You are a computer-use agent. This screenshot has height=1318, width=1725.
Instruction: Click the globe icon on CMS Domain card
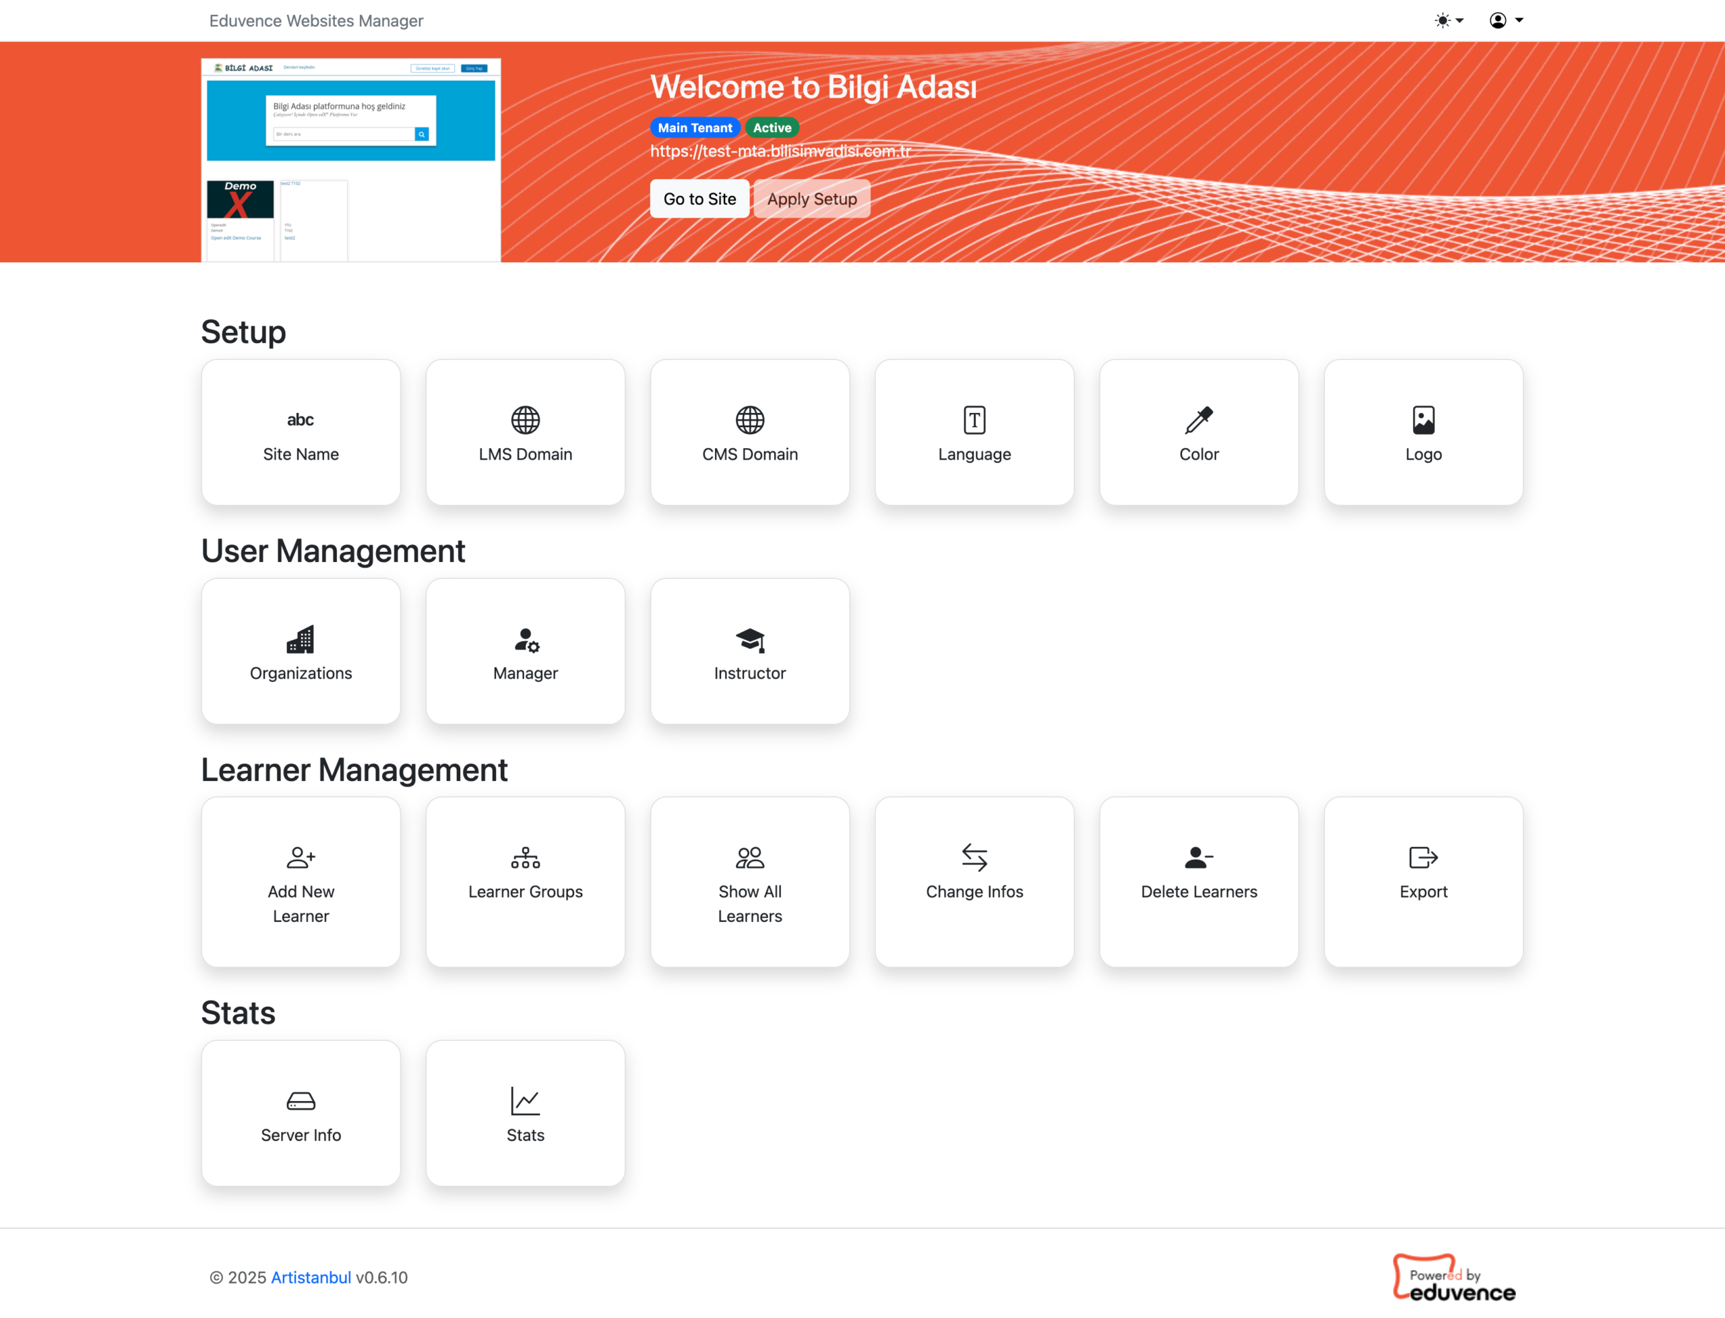749,420
